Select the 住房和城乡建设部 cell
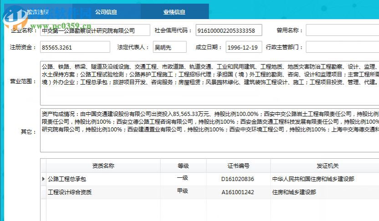 coord(325,192)
